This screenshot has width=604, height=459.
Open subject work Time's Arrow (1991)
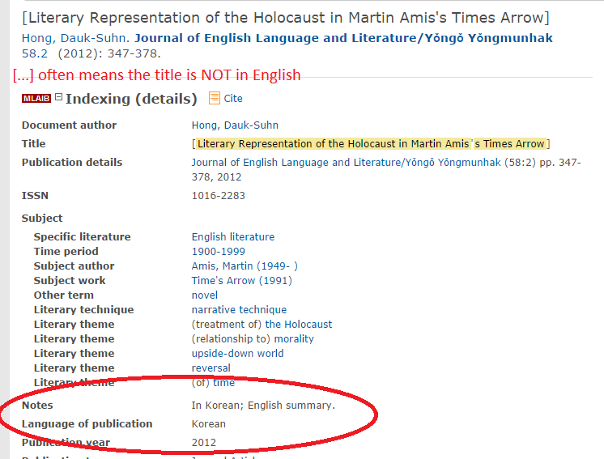pyautogui.click(x=242, y=281)
